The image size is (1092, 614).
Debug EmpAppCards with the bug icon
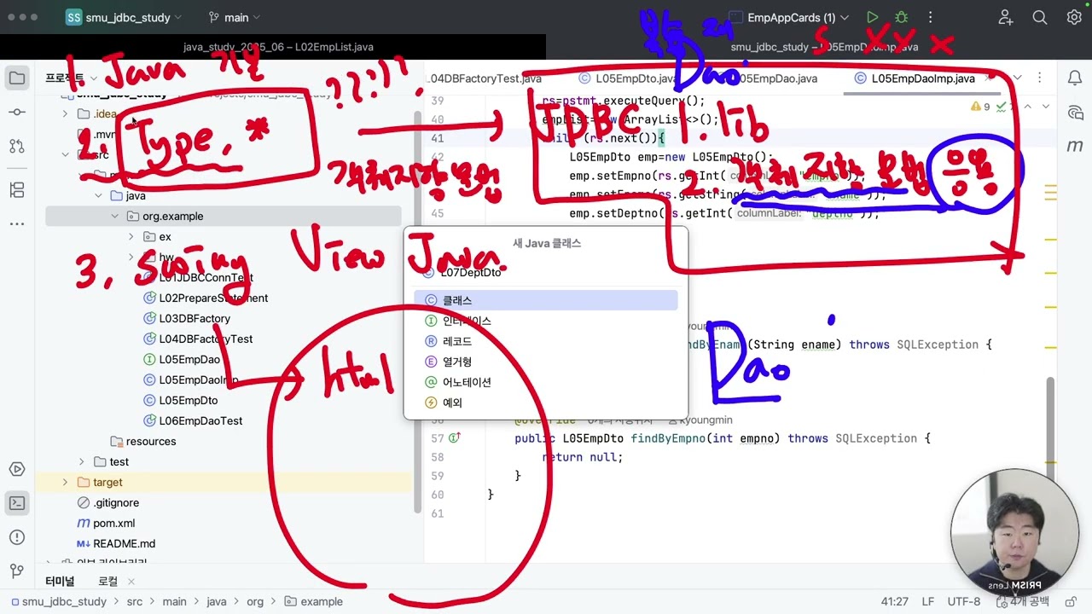coord(901,17)
